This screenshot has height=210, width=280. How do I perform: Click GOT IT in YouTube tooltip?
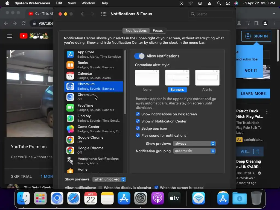tap(251, 70)
